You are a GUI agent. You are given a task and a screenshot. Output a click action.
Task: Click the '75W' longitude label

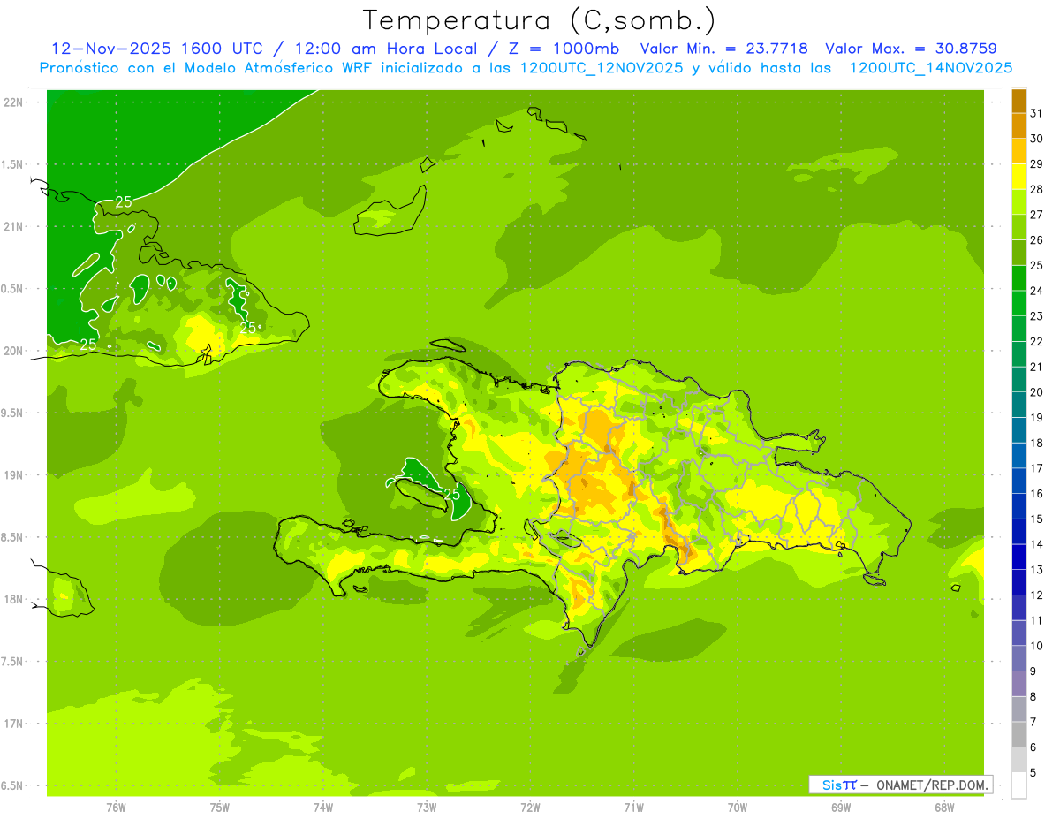(x=219, y=808)
